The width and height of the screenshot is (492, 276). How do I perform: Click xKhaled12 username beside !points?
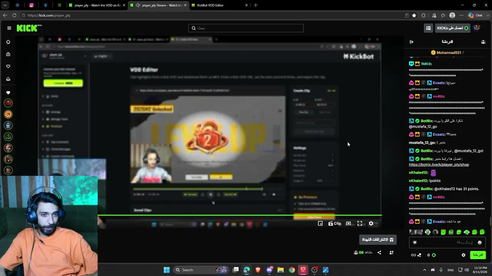click(x=418, y=181)
